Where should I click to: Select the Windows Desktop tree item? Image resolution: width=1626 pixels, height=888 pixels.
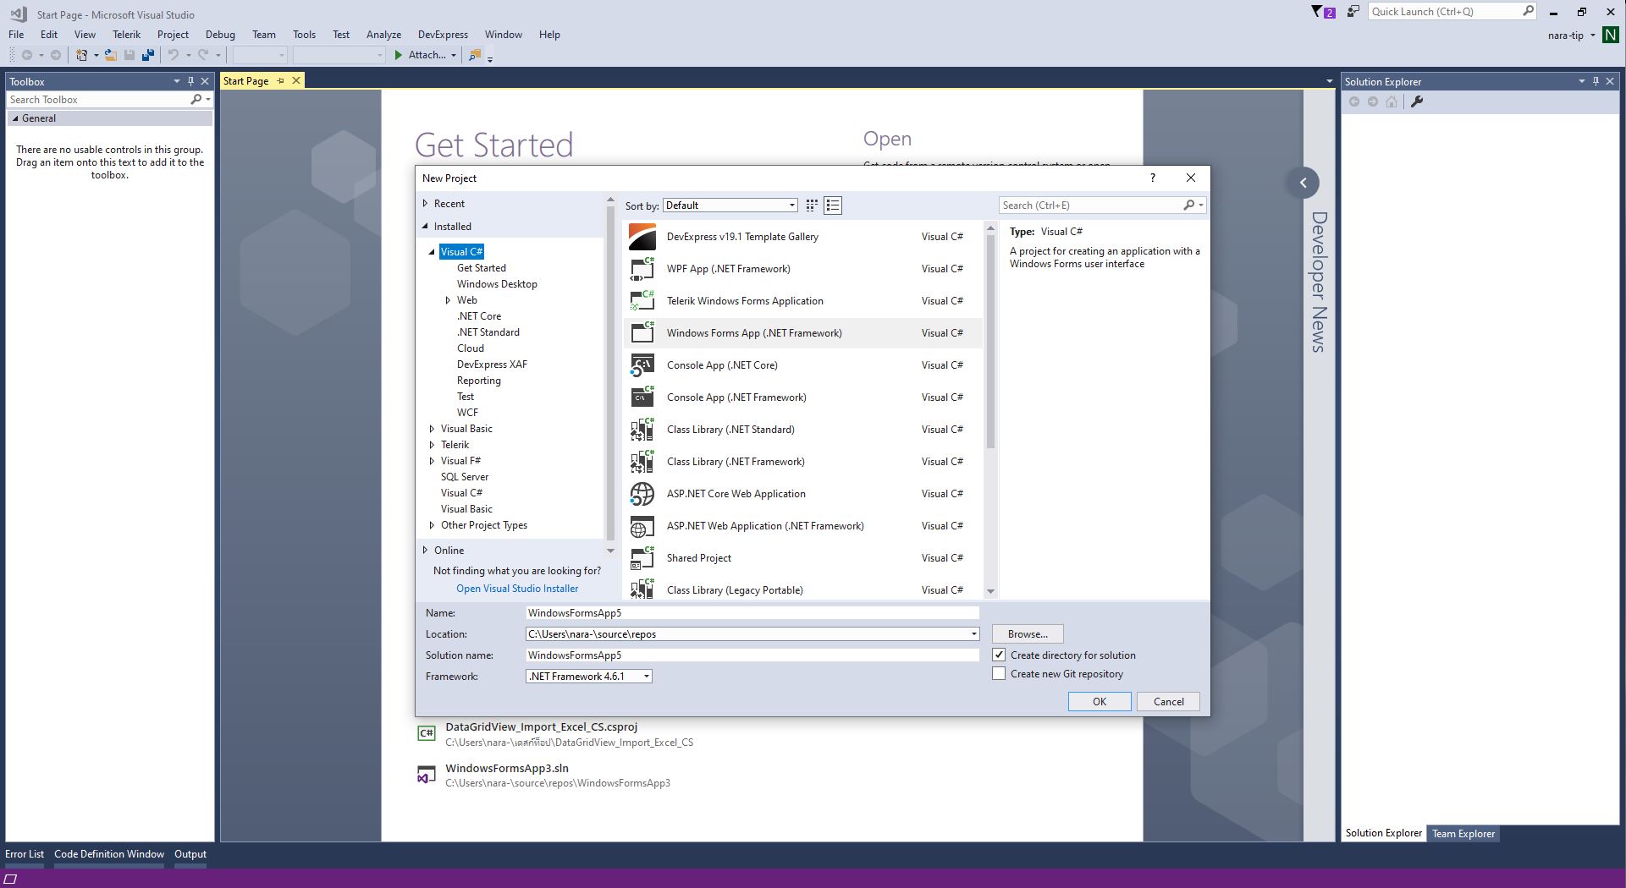pos(497,284)
